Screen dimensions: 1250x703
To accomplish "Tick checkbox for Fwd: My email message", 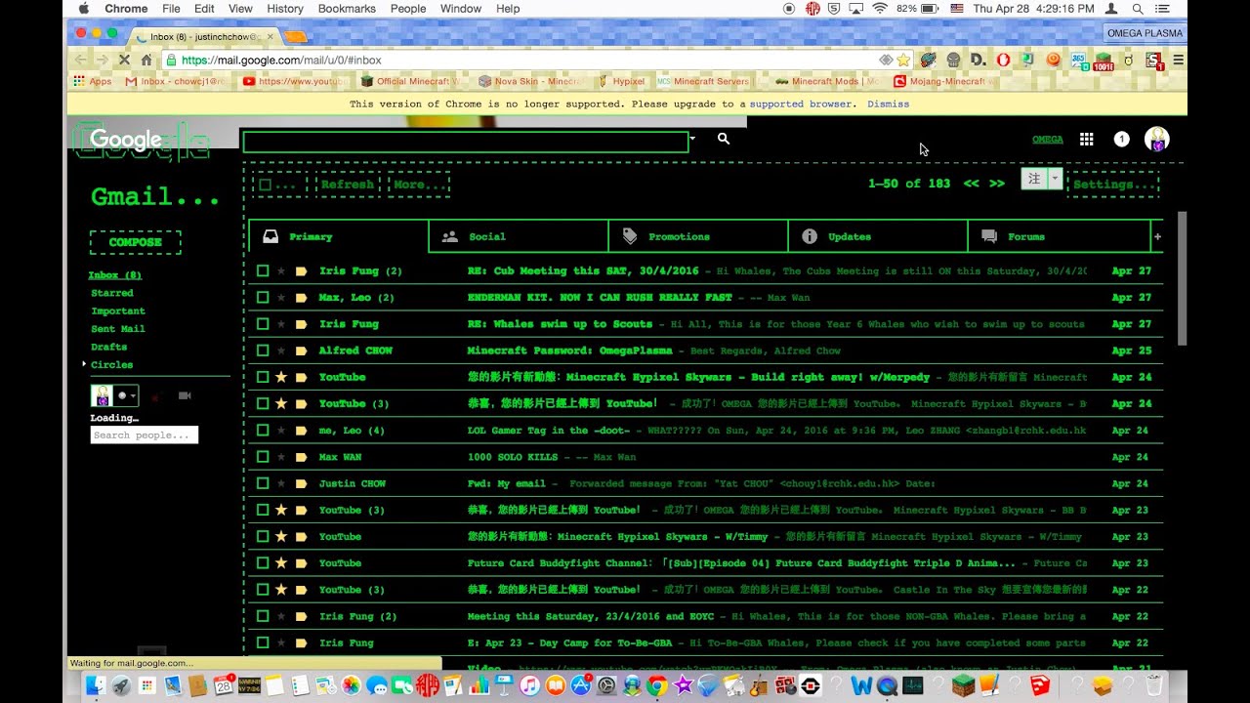I will [x=263, y=483].
